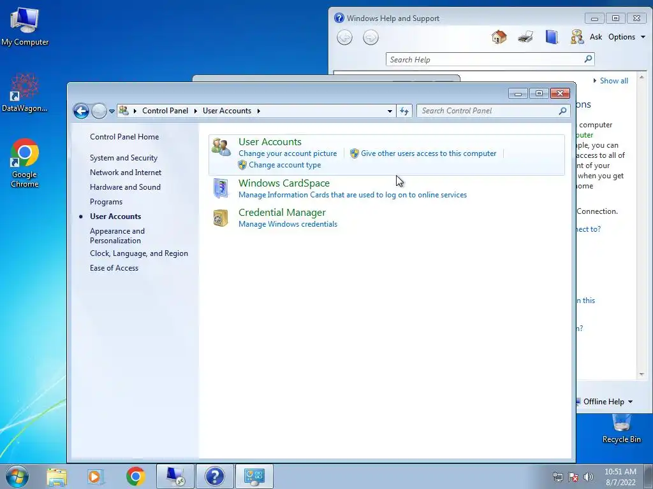This screenshot has width=653, height=489.
Task: Open Clock, Language, and Region
Action: click(x=138, y=253)
